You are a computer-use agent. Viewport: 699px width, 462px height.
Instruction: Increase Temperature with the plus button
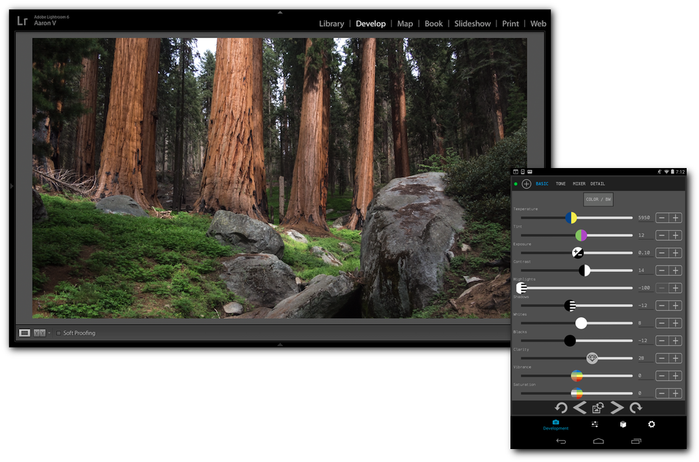tap(676, 218)
